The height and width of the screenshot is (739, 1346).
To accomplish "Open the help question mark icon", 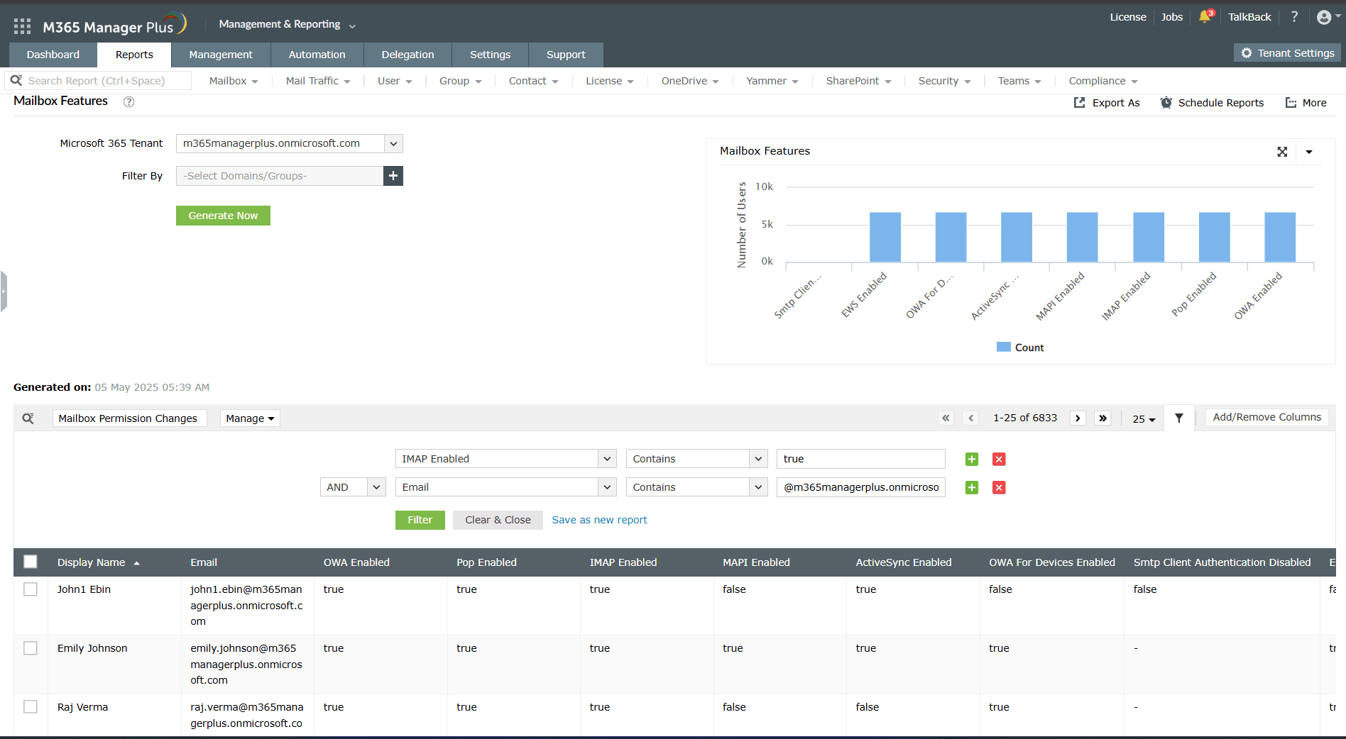I will 1294,16.
